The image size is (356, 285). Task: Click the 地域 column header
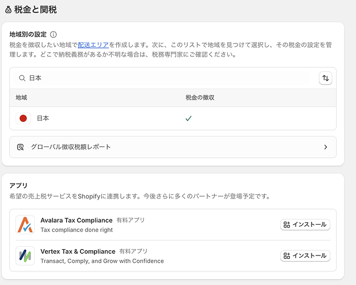pyautogui.click(x=21, y=98)
